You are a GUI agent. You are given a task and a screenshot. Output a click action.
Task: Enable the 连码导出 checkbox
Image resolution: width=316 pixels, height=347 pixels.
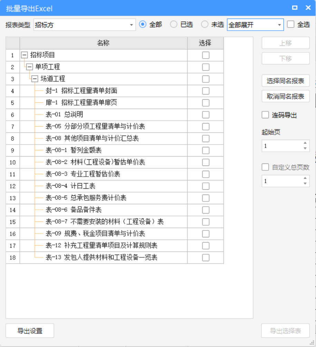[265, 115]
